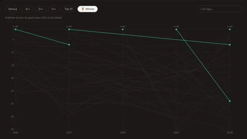Image resolution: width=247 pixels, height=139 pixels.
Task: Select the 2026 green dot at rank 7
Action: (230, 45)
